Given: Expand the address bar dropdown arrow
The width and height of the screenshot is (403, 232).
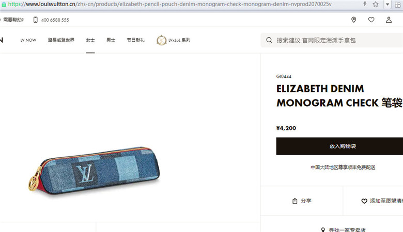Looking at the screenshot, I should click(388, 4).
